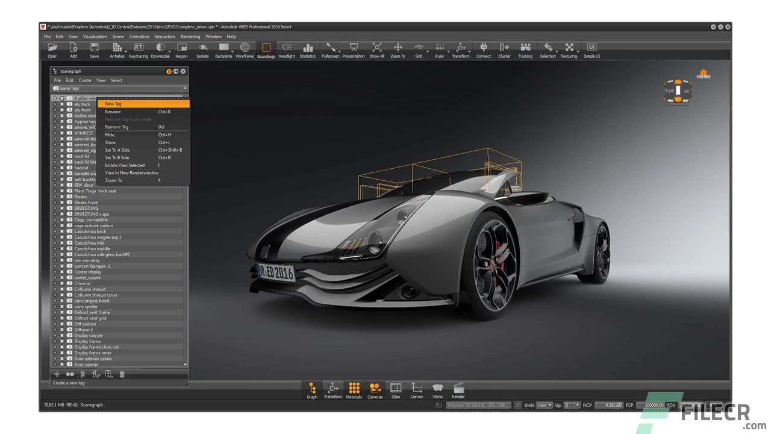The height and width of the screenshot is (434, 771).
Task: Toggle visibility of the alu back tag
Action: [x=61, y=104]
